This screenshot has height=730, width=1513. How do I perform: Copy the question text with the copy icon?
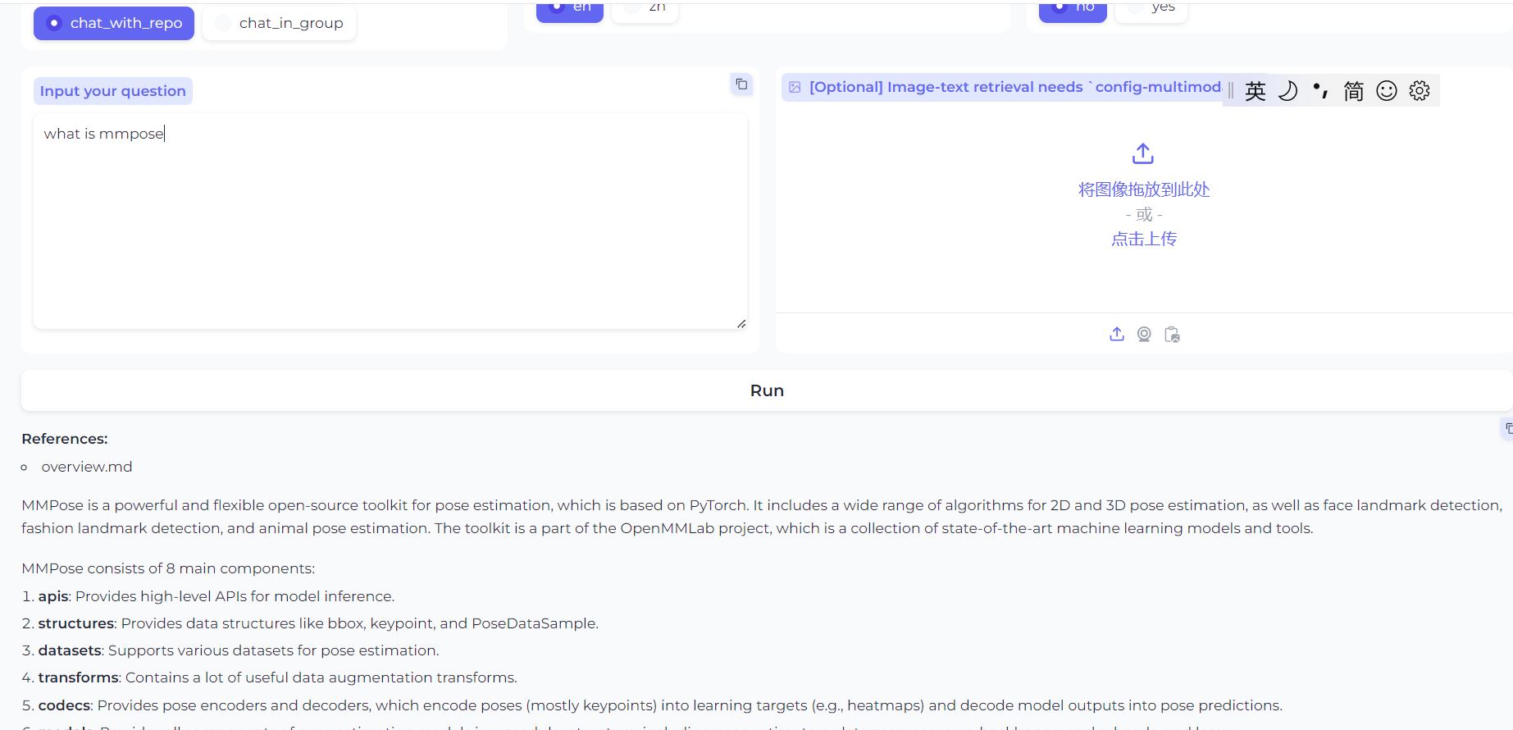click(x=741, y=84)
